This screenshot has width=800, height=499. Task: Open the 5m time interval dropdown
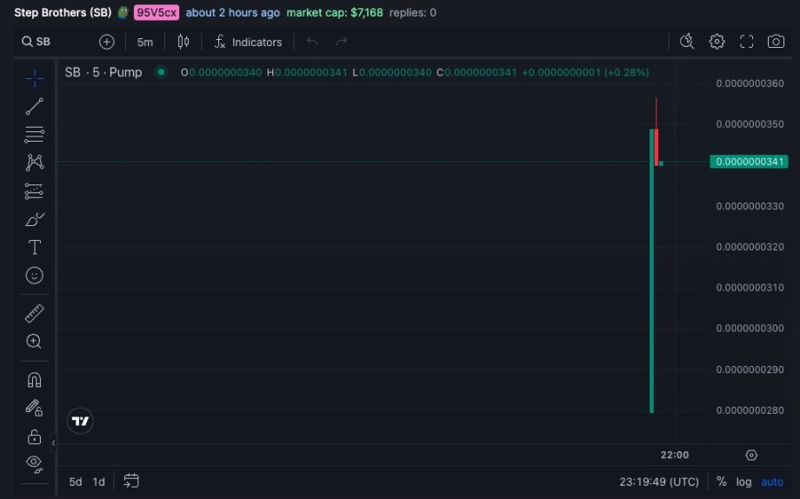tap(144, 42)
